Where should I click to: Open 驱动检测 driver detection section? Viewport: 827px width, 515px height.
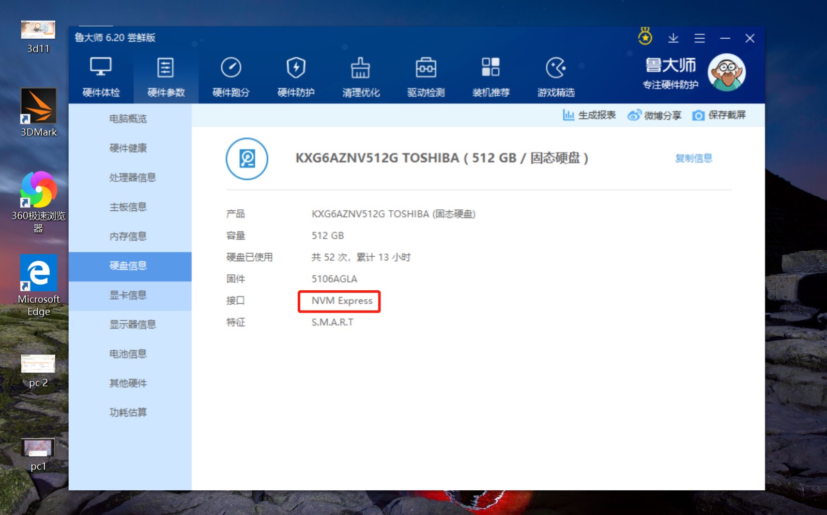coord(426,76)
